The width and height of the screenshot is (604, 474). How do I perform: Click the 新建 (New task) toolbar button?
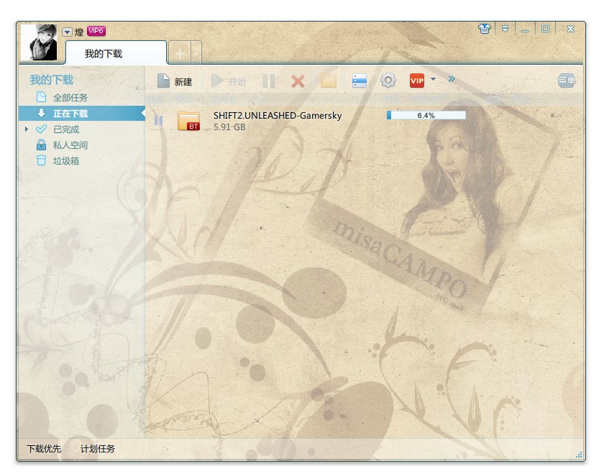coord(175,81)
